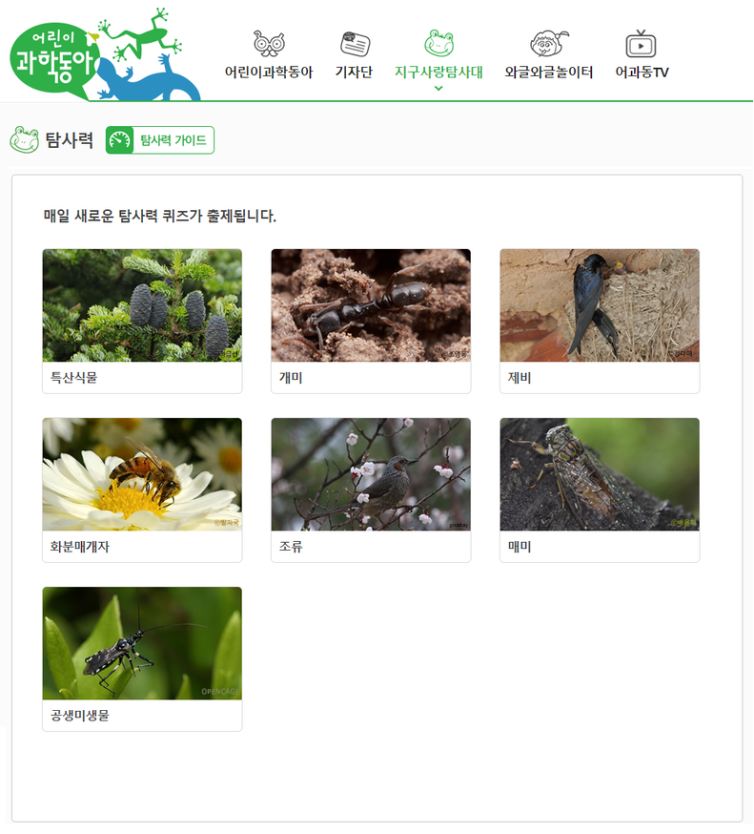Click the 어린이과학동아 gecko logo
This screenshot has height=834, width=754.
105,54
